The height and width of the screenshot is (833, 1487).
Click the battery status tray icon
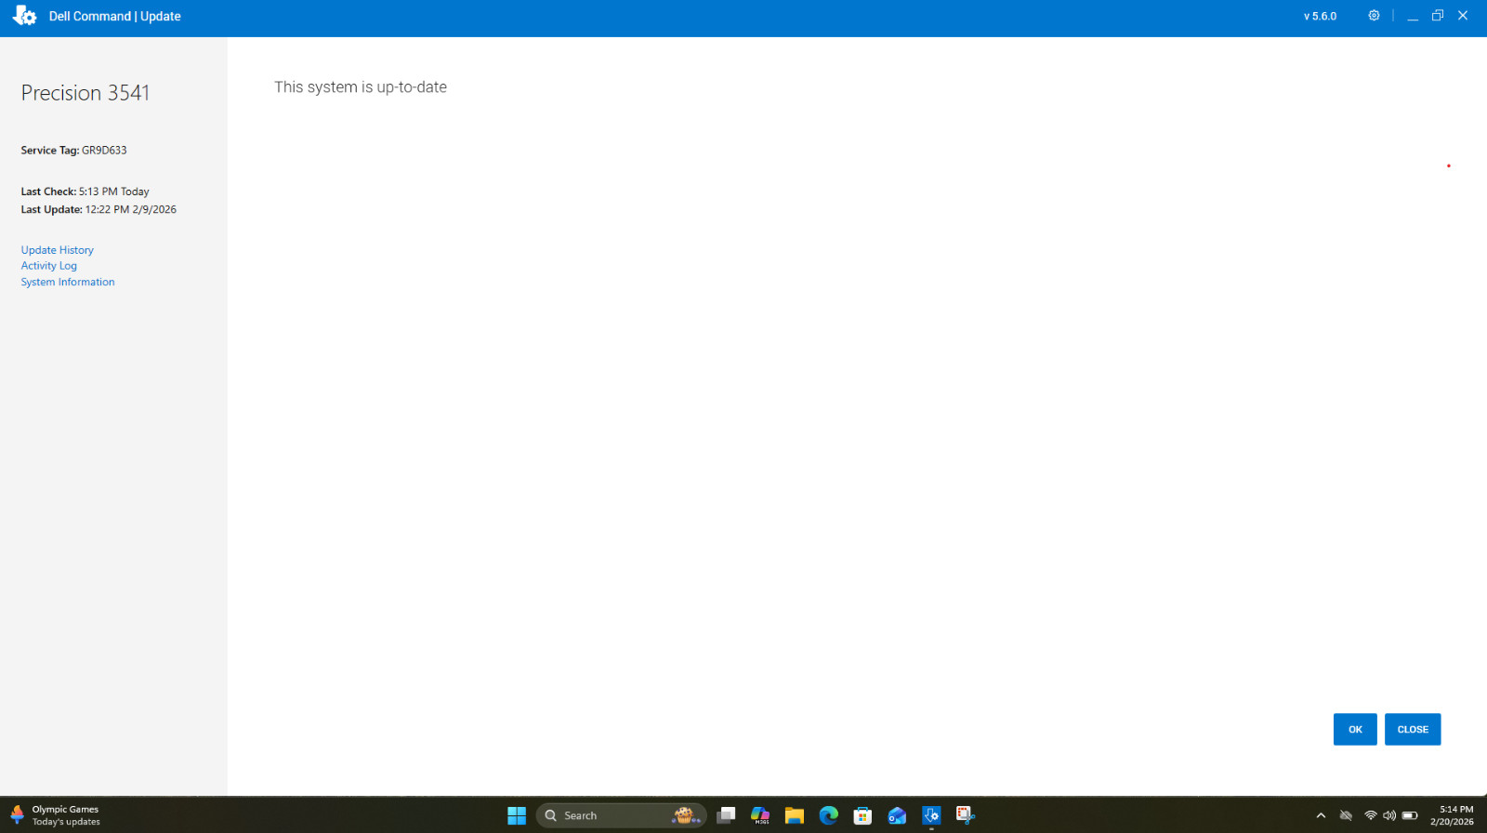pyautogui.click(x=1410, y=816)
